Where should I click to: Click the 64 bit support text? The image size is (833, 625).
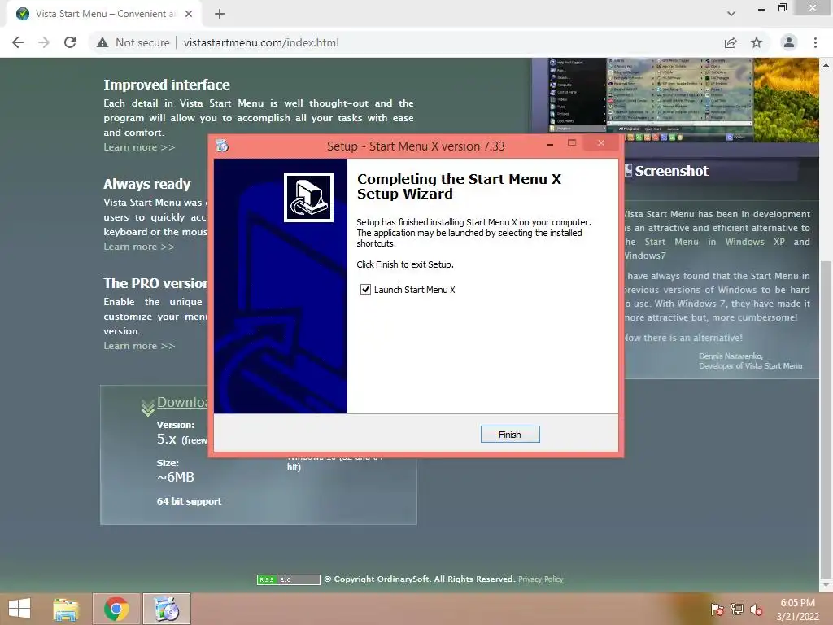pyautogui.click(x=189, y=501)
